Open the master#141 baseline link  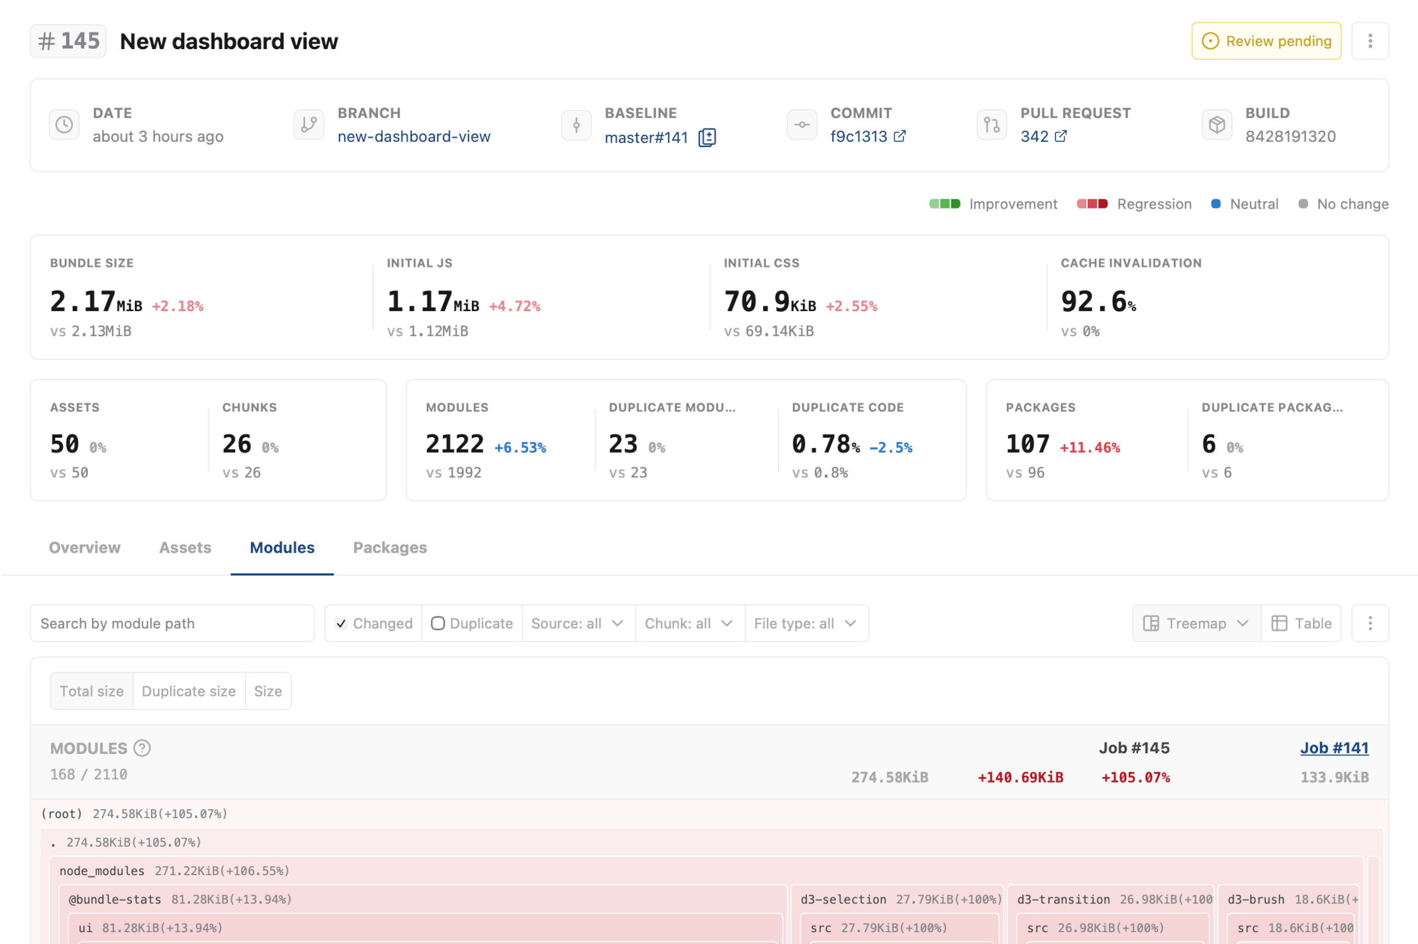(646, 137)
